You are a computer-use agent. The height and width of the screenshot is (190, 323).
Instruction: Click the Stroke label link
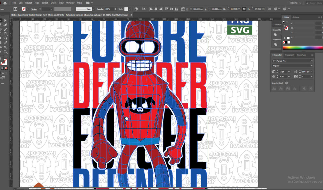34,9
